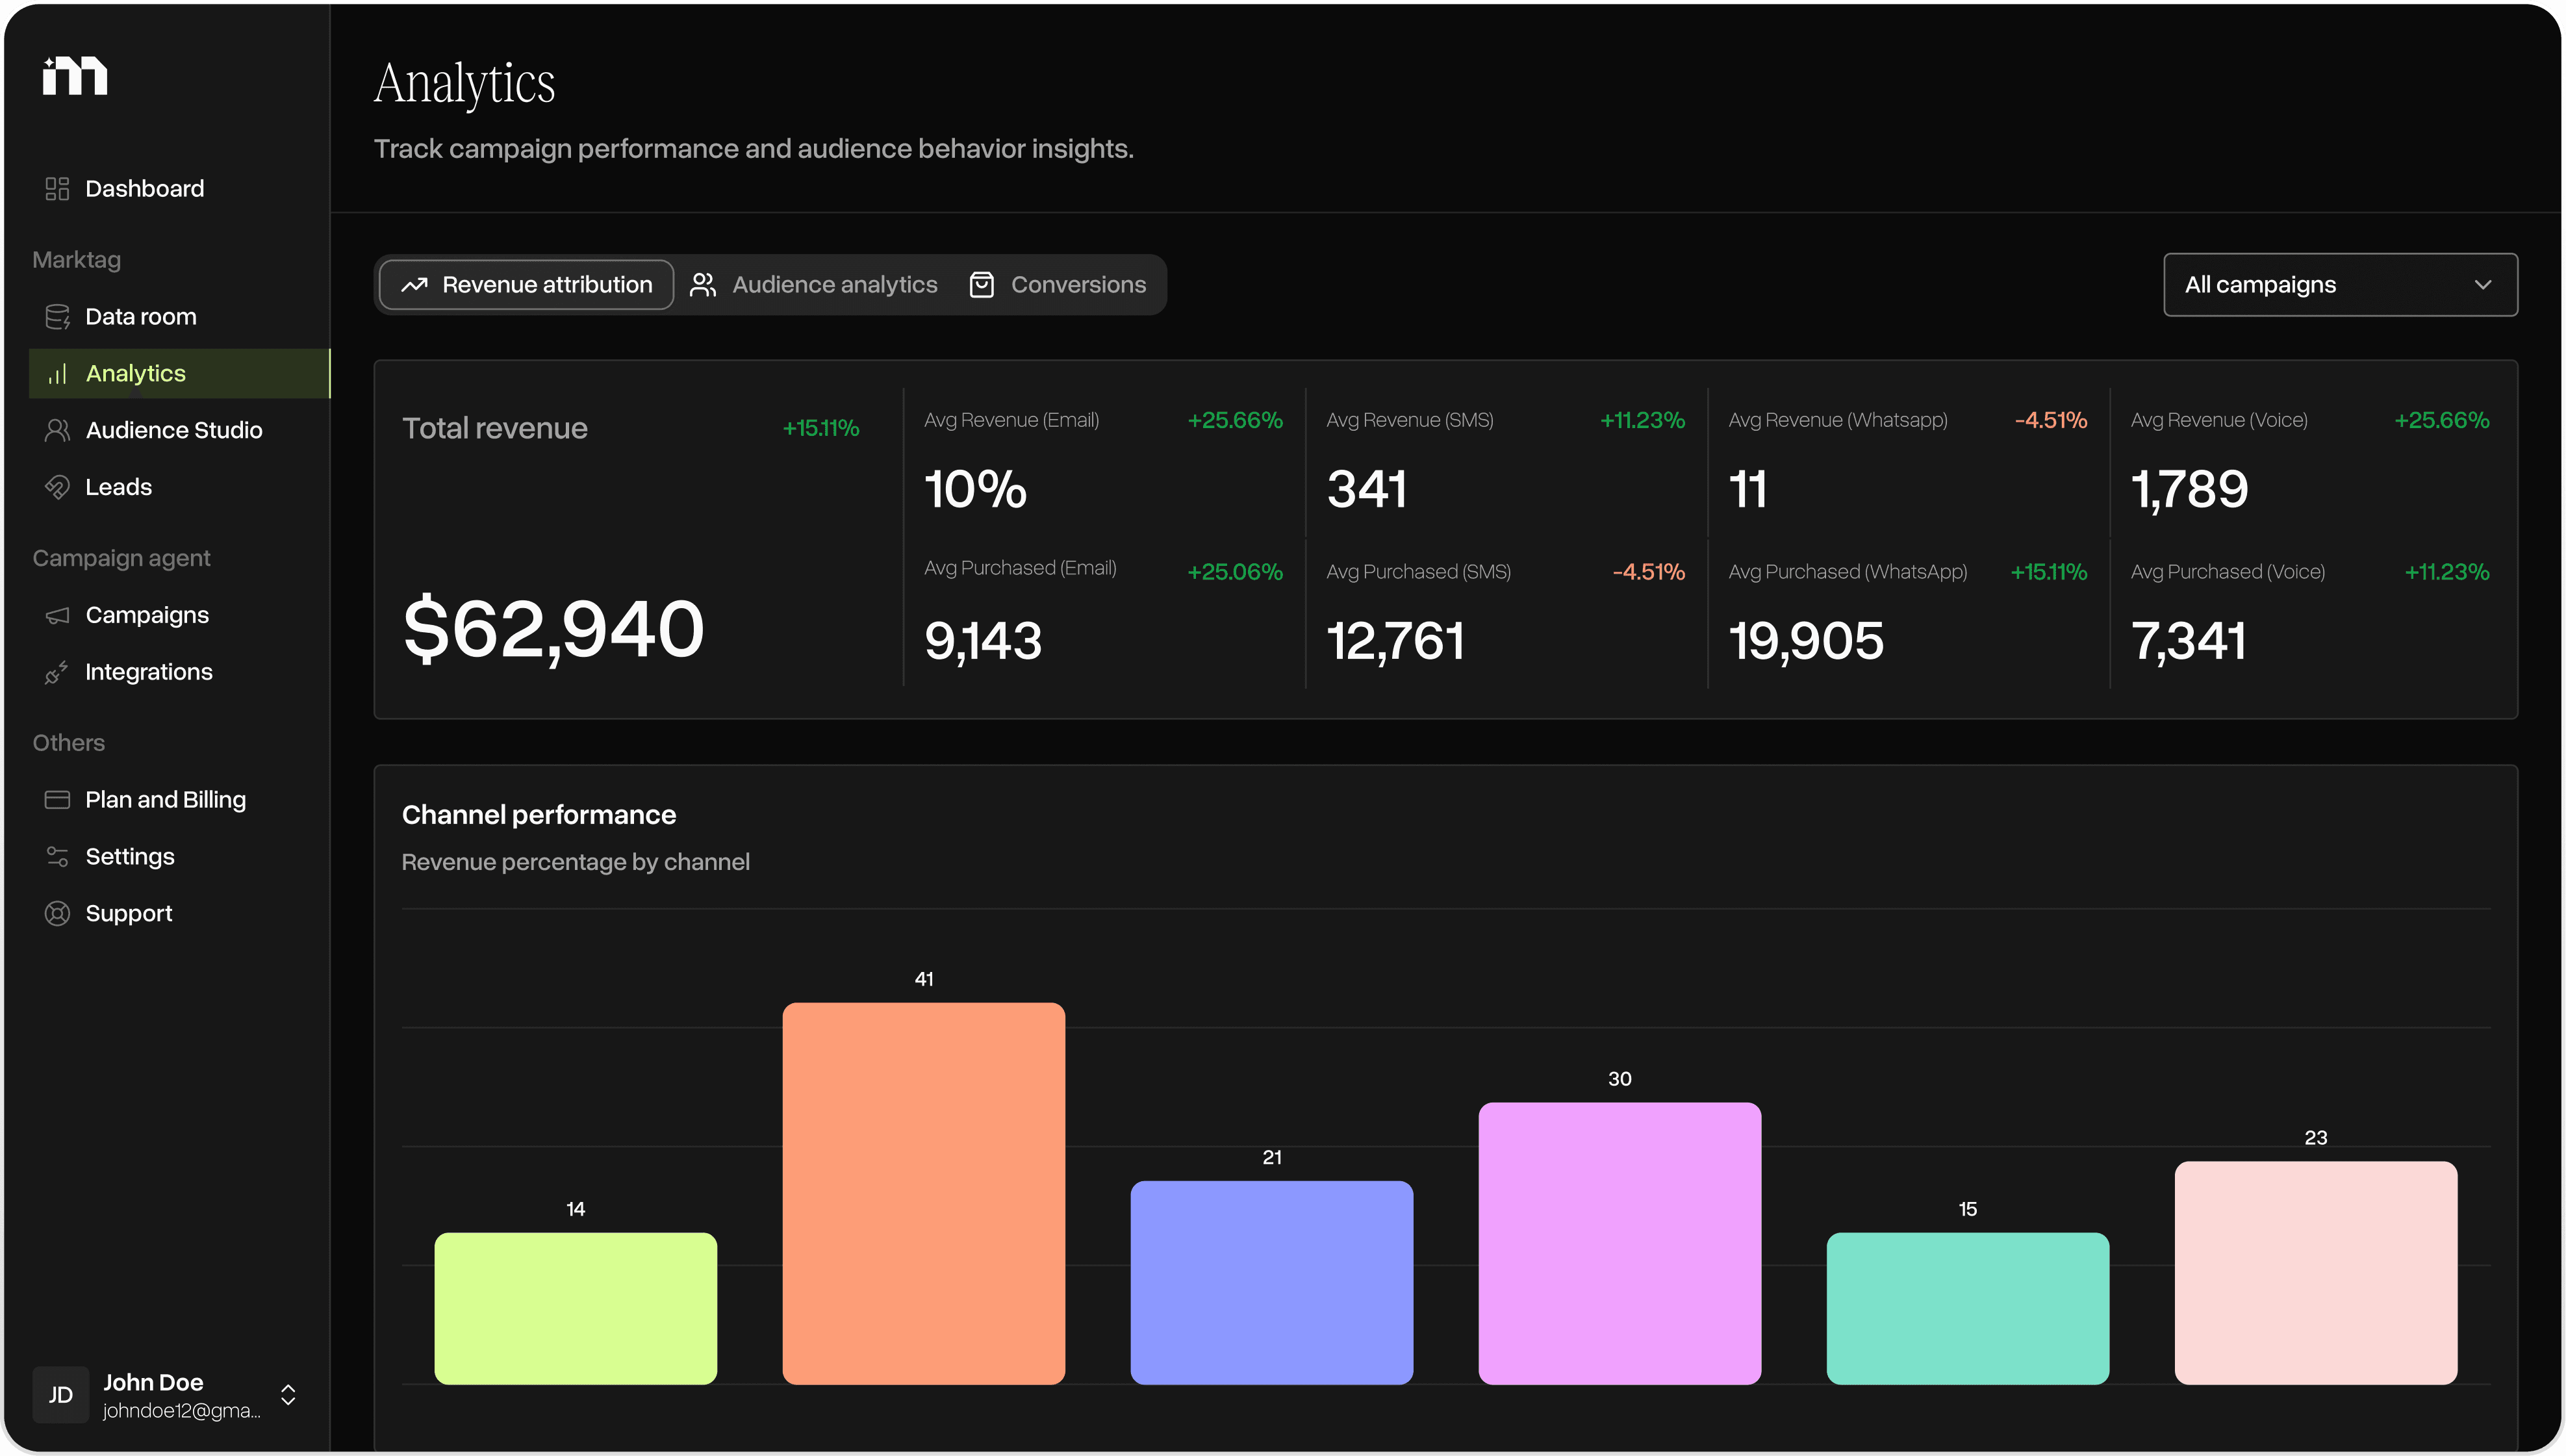
Task: Click the Integrations plug icon
Action: [57, 672]
